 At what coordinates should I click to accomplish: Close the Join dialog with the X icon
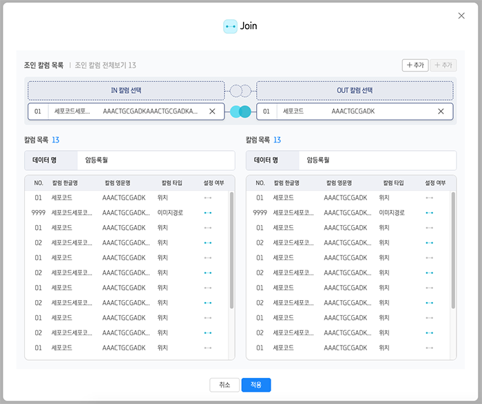click(x=462, y=16)
